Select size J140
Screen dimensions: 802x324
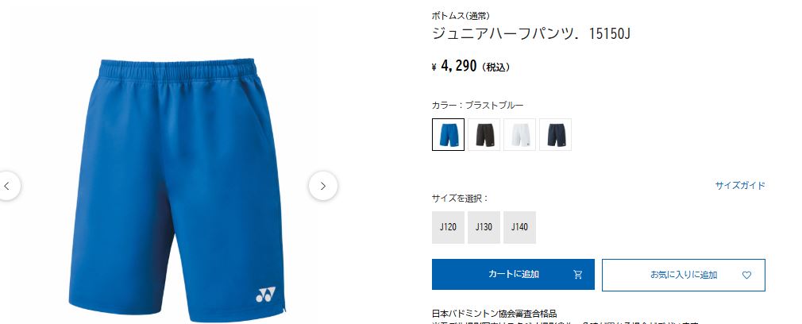click(x=519, y=227)
